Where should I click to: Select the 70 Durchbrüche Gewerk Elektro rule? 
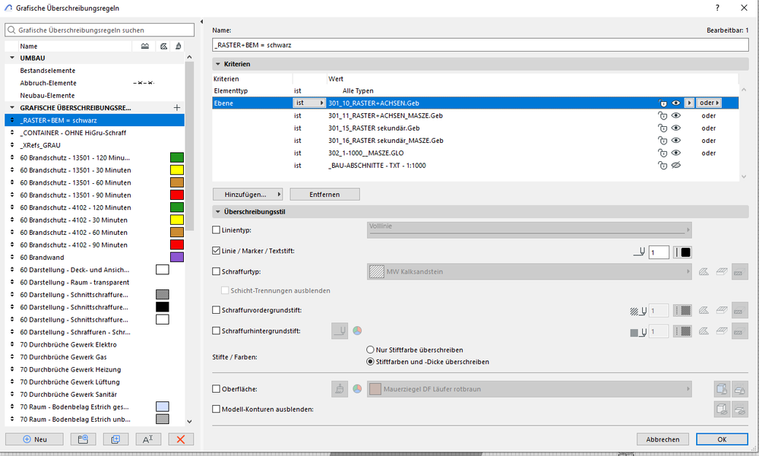pos(68,345)
